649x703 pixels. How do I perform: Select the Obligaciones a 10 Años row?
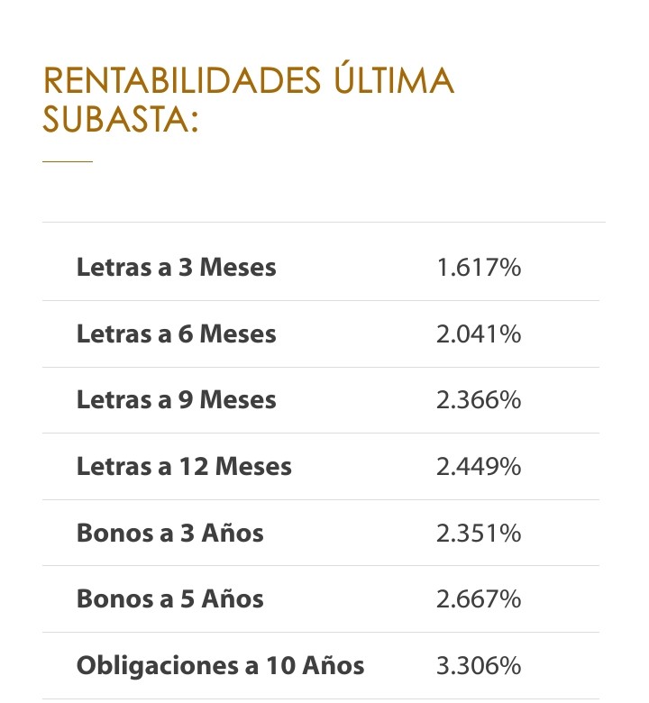(321, 665)
